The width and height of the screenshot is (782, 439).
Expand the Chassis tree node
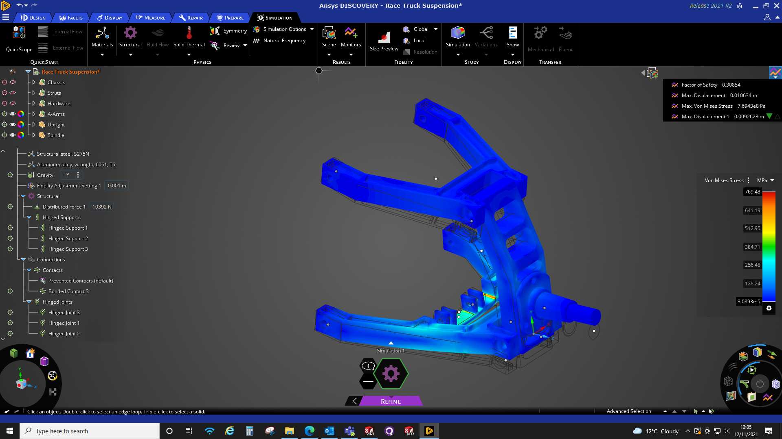34,82
